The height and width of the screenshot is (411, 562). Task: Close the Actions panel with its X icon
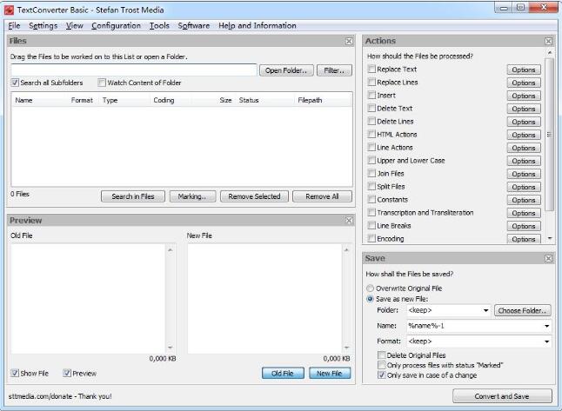coord(548,41)
